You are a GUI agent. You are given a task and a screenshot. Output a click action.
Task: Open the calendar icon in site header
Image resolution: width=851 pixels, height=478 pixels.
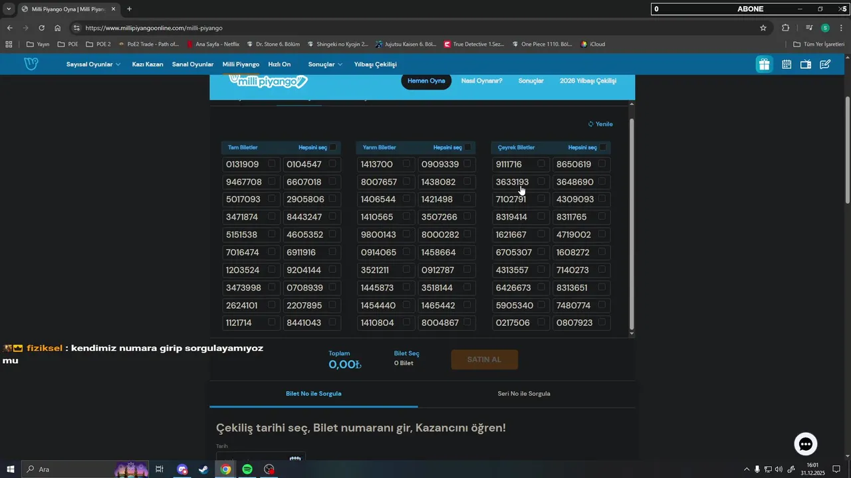(787, 64)
